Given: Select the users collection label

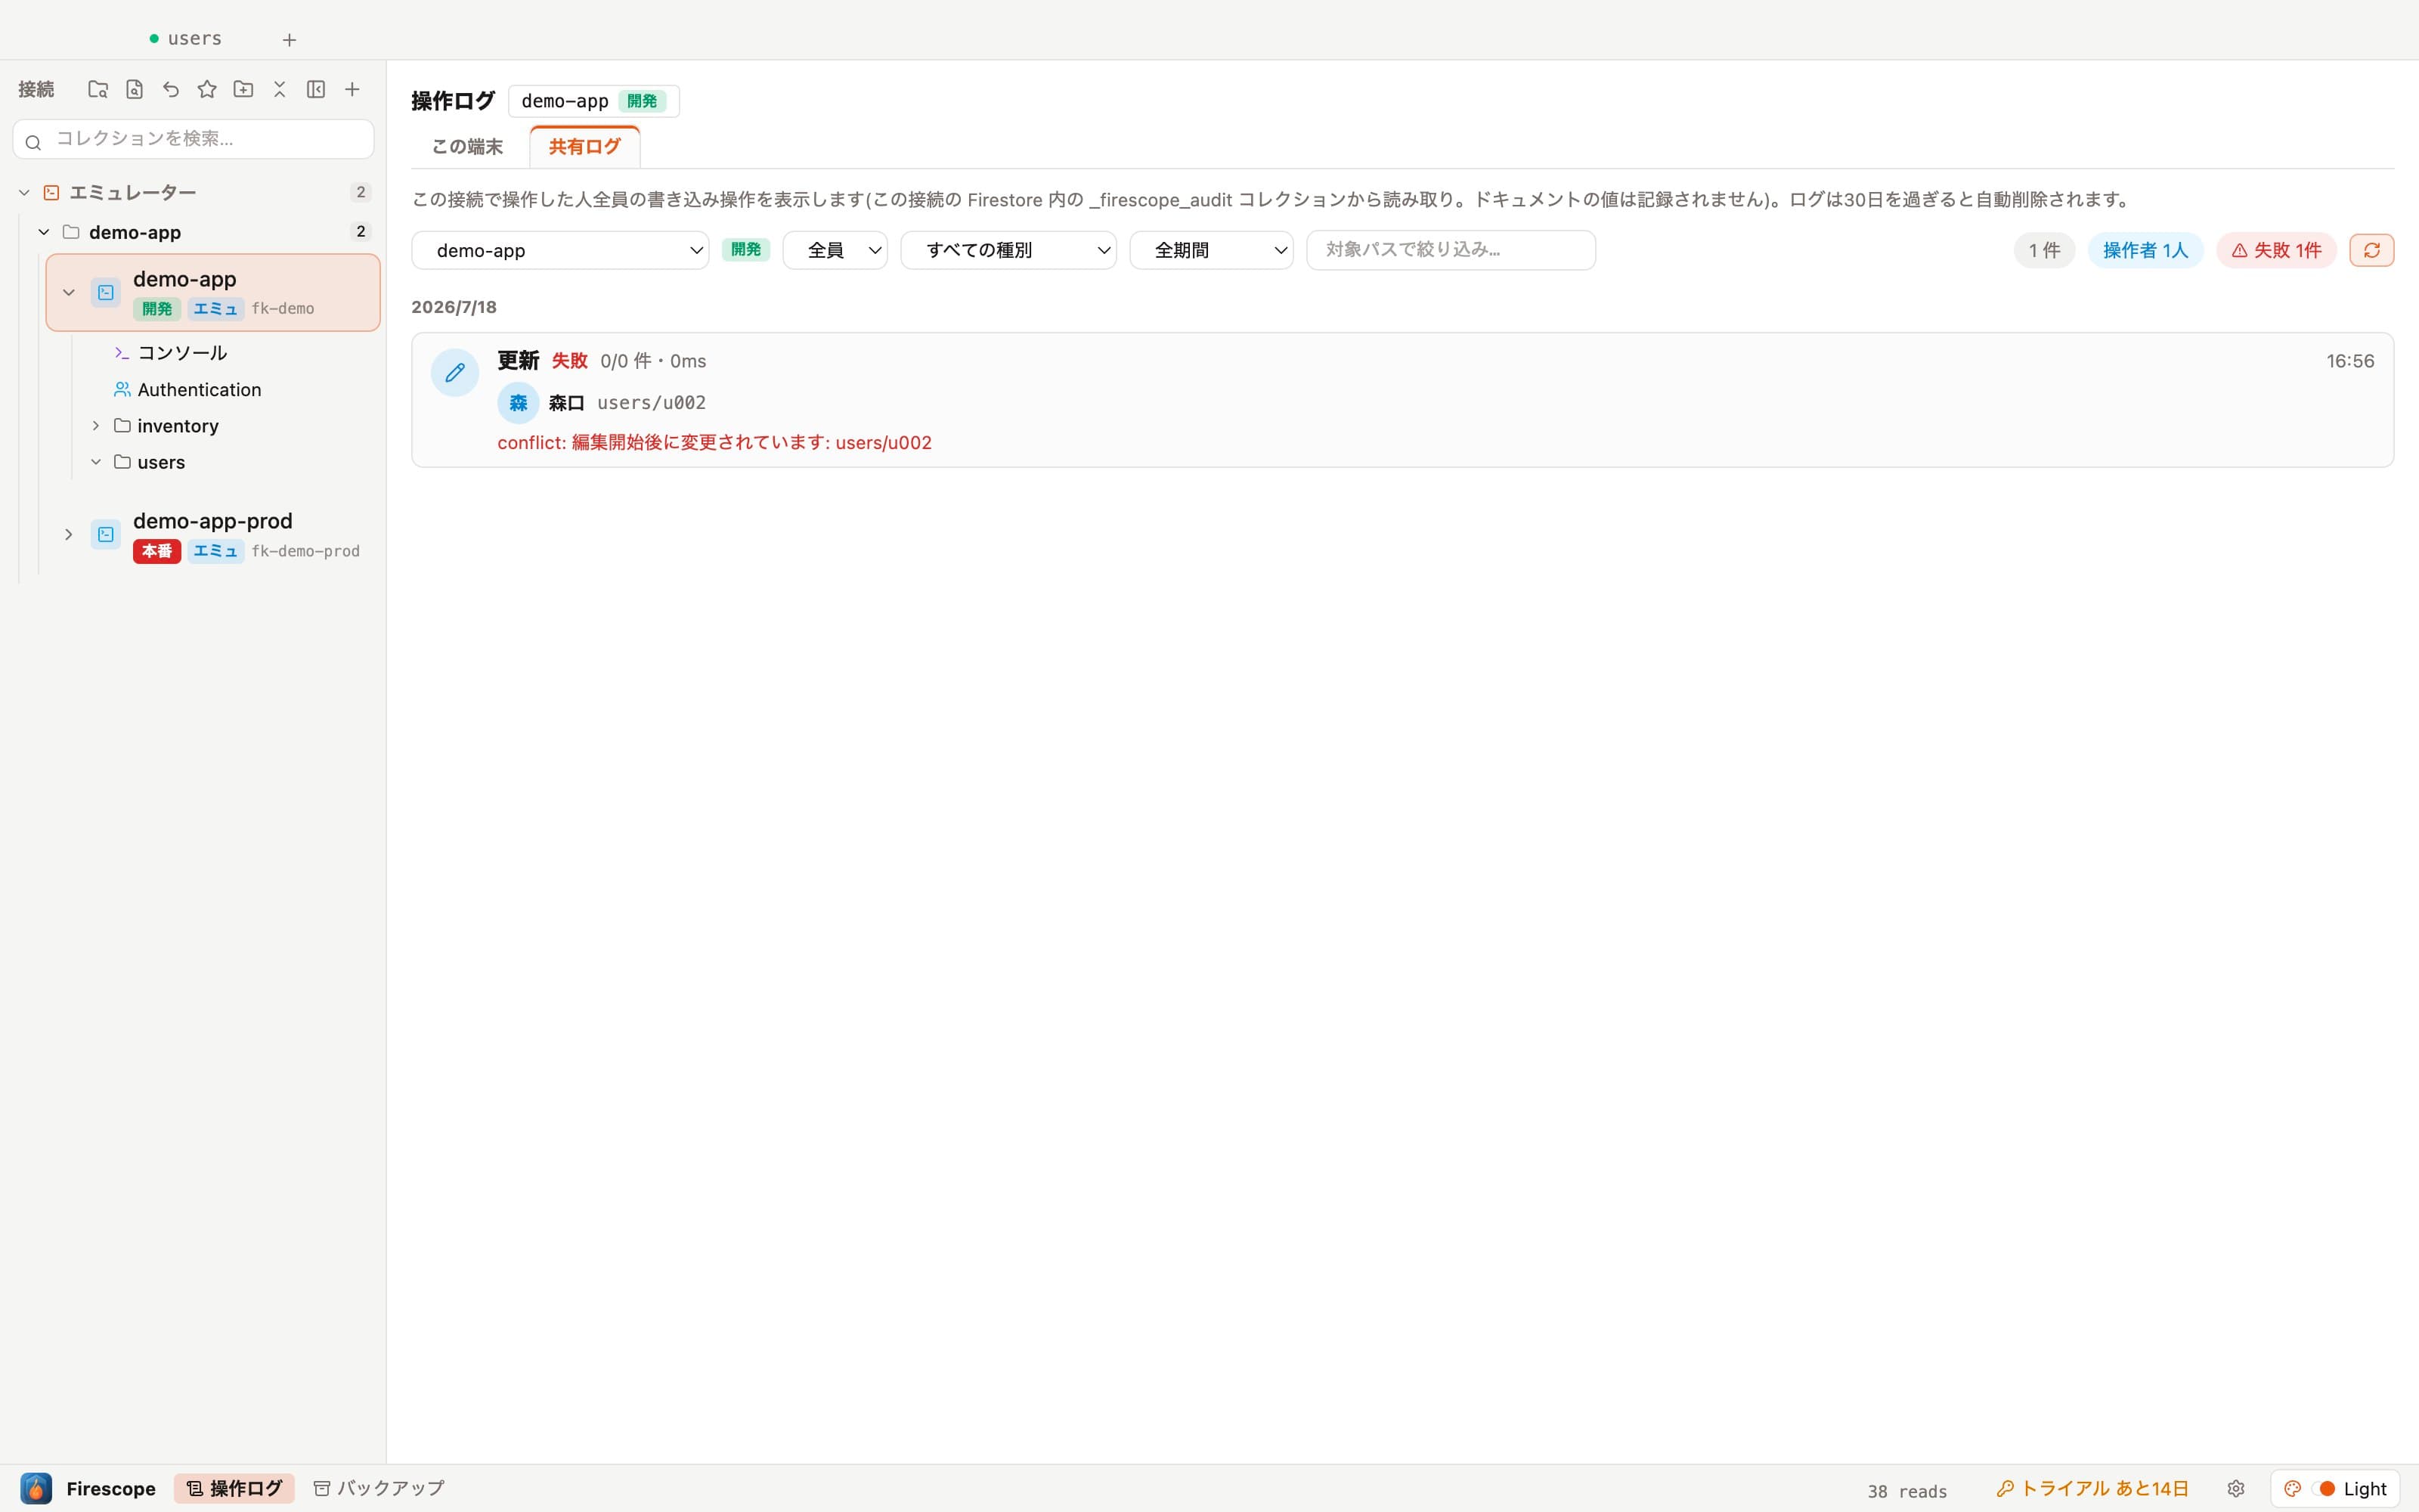Looking at the screenshot, I should click(161, 462).
